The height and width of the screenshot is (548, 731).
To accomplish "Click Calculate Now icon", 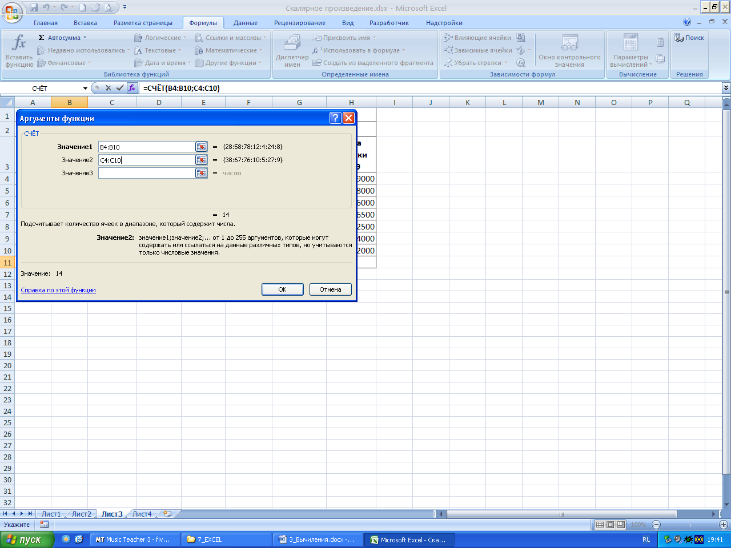I will [660, 42].
